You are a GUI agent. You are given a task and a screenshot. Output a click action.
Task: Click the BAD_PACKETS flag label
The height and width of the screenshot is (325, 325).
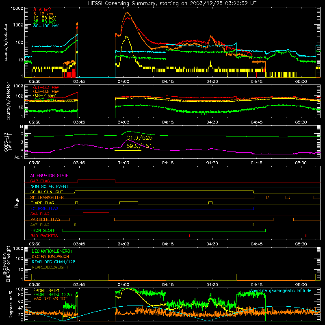pyautogui.click(x=44, y=236)
